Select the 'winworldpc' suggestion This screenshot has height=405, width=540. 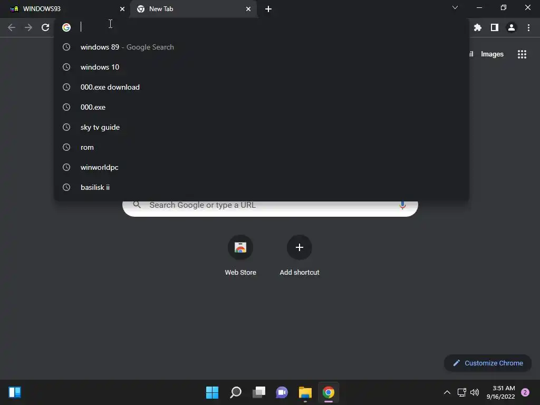[262, 167]
